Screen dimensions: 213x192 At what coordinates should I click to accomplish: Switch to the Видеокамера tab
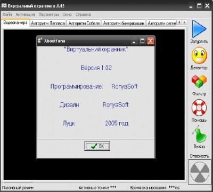tap(15, 23)
